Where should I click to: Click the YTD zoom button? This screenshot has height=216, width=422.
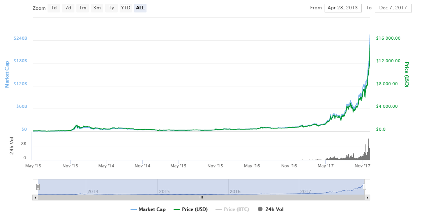click(x=125, y=8)
